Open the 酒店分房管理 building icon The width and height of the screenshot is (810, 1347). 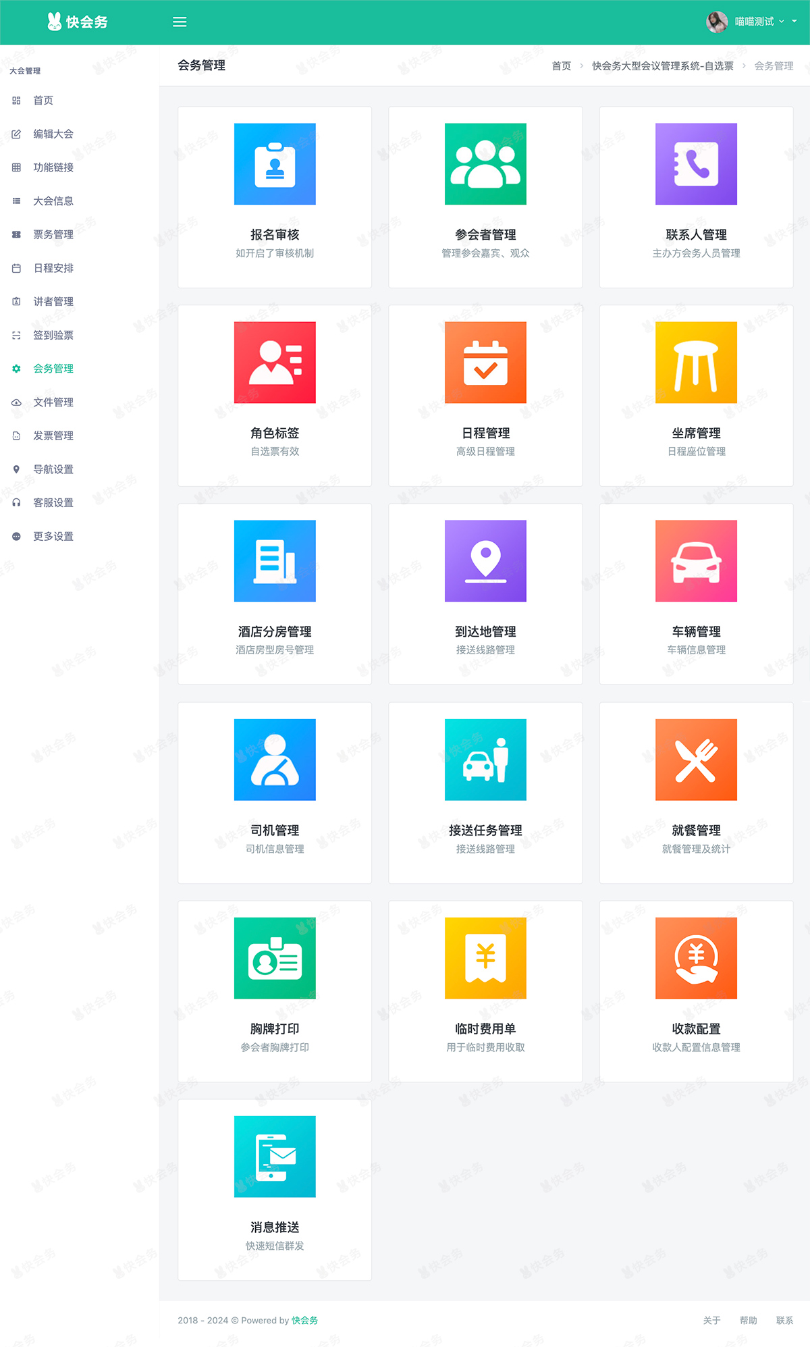click(275, 561)
